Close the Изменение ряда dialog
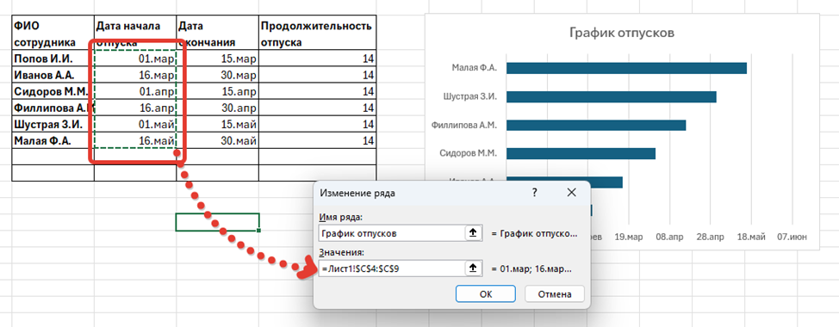This screenshot has width=839, height=327. (571, 193)
